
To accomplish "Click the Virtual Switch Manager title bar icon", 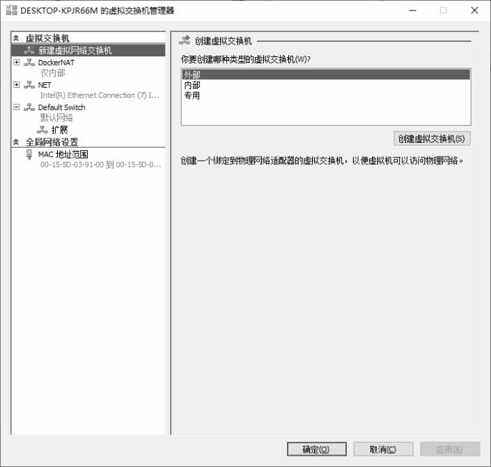I will [x=12, y=10].
